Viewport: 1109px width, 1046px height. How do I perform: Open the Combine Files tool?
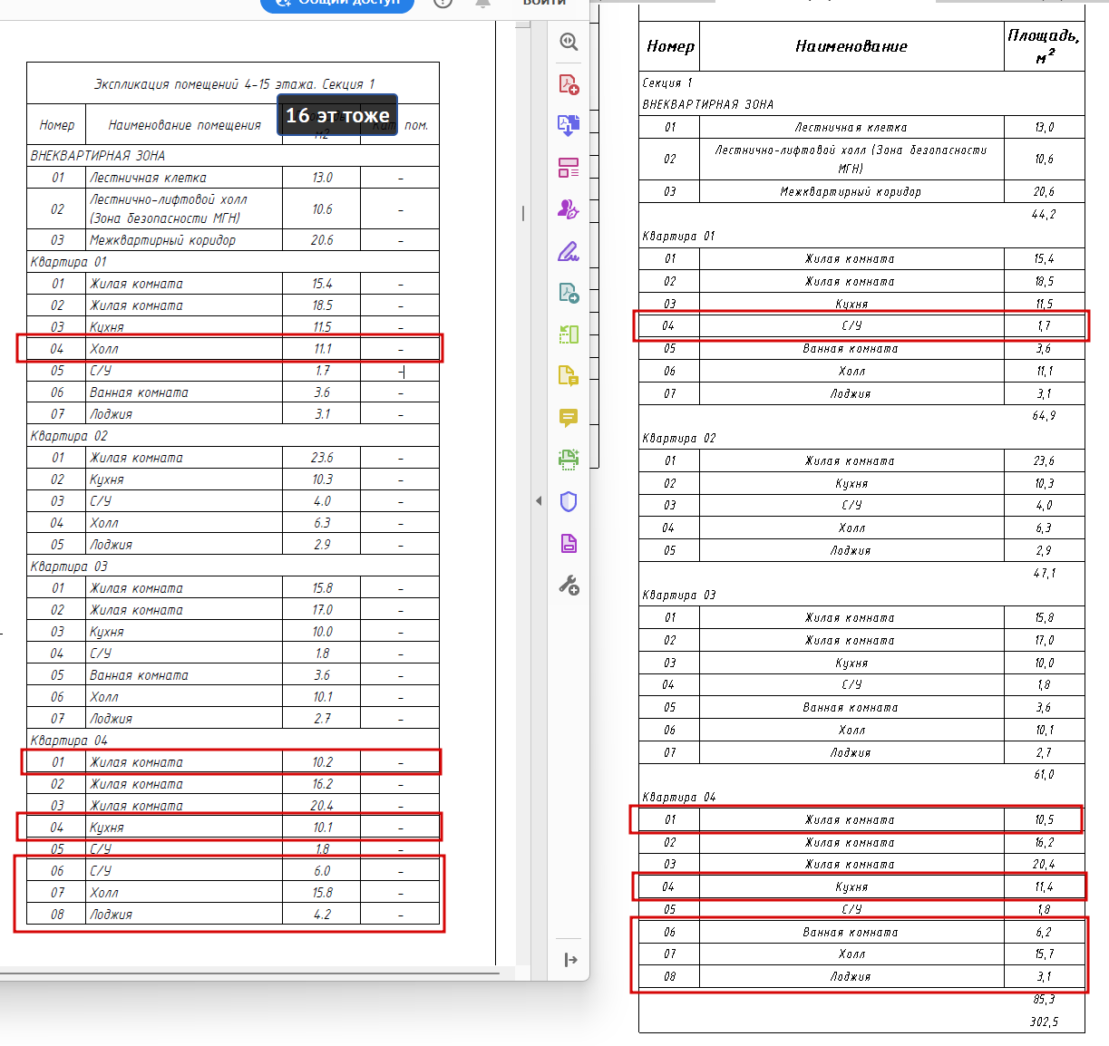coord(569,125)
